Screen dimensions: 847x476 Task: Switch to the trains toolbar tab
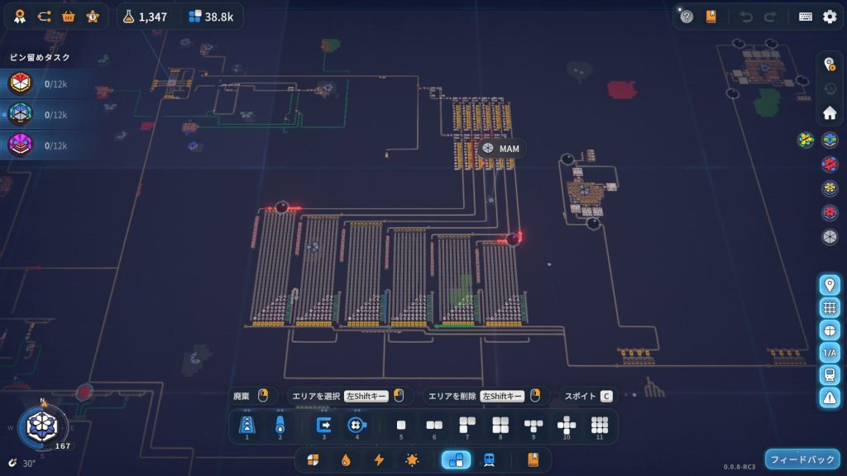click(x=489, y=459)
